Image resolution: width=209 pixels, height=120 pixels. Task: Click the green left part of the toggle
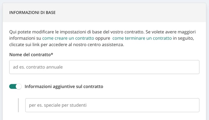[12, 87]
